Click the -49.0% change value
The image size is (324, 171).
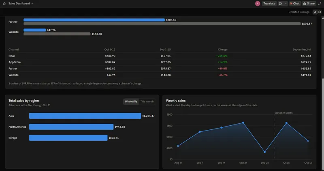[x=222, y=68]
